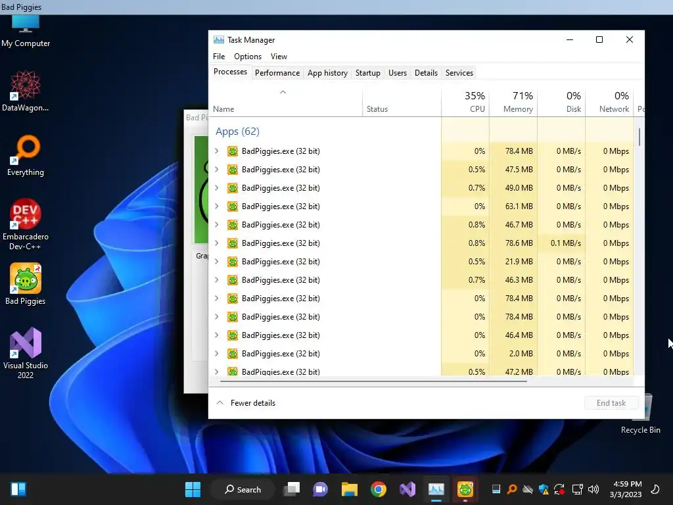Open Chat app in taskbar
Screen dimensions: 673x505
coord(321,489)
